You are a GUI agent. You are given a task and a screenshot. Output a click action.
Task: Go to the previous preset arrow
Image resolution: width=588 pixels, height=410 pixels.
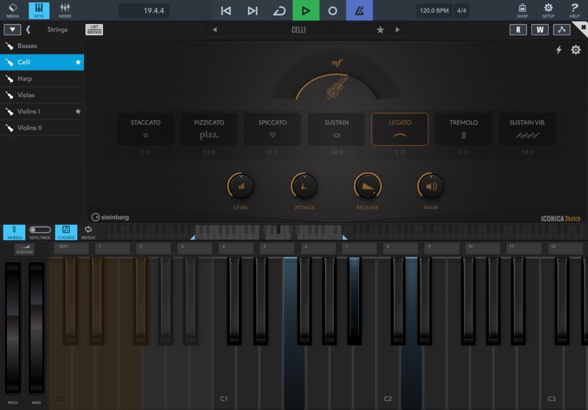215,29
